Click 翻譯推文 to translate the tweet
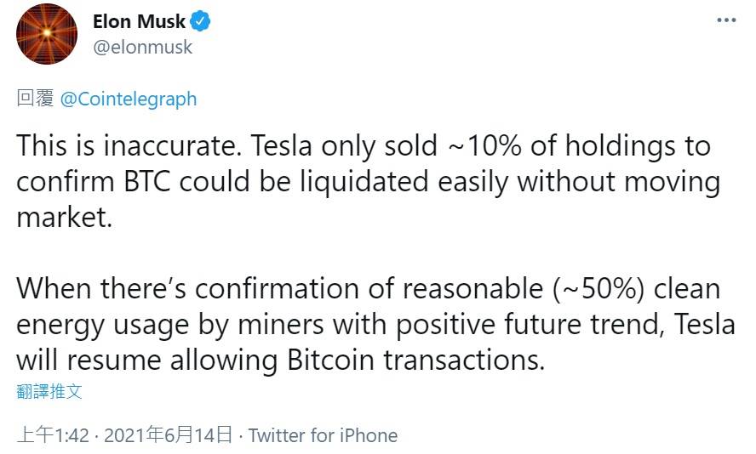Image resolution: width=756 pixels, height=454 pixels. [49, 391]
